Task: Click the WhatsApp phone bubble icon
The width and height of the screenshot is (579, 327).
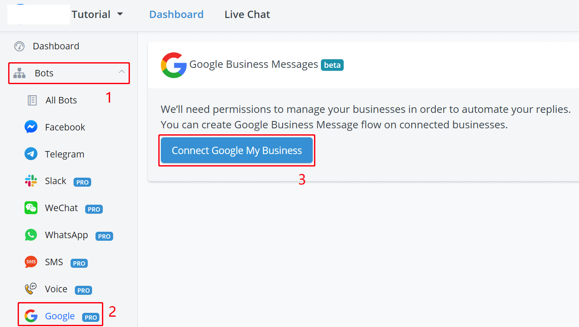Action: [31, 235]
